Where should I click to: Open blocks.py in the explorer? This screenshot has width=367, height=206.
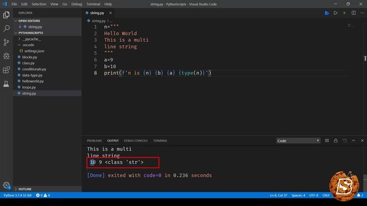point(29,57)
